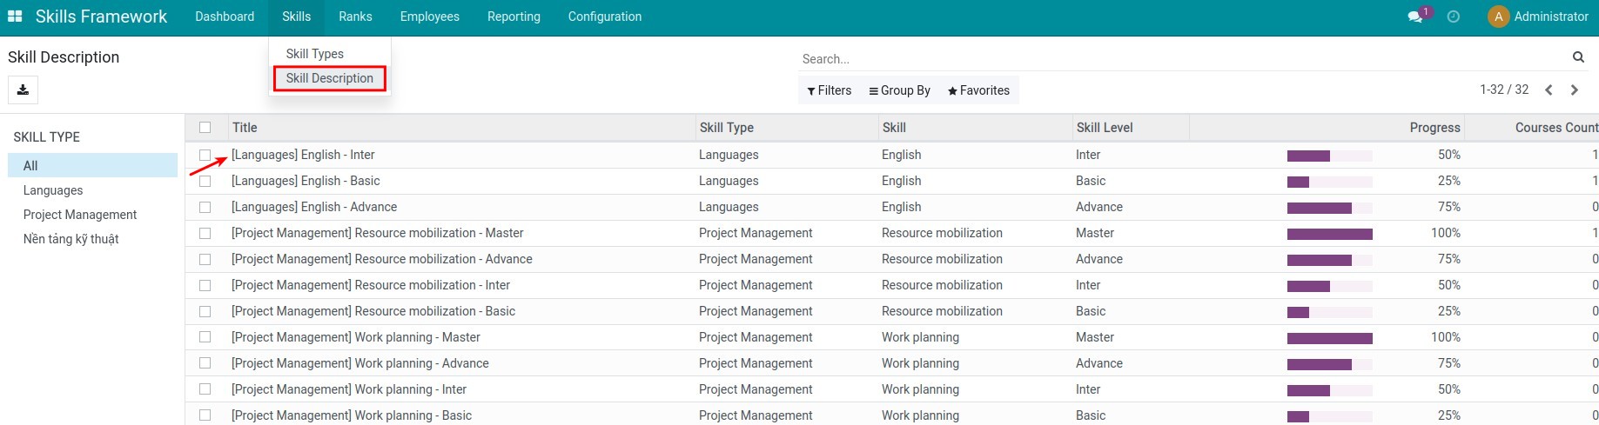The height and width of the screenshot is (425, 1599).
Task: Click the download export icon button
Action: pos(23,90)
